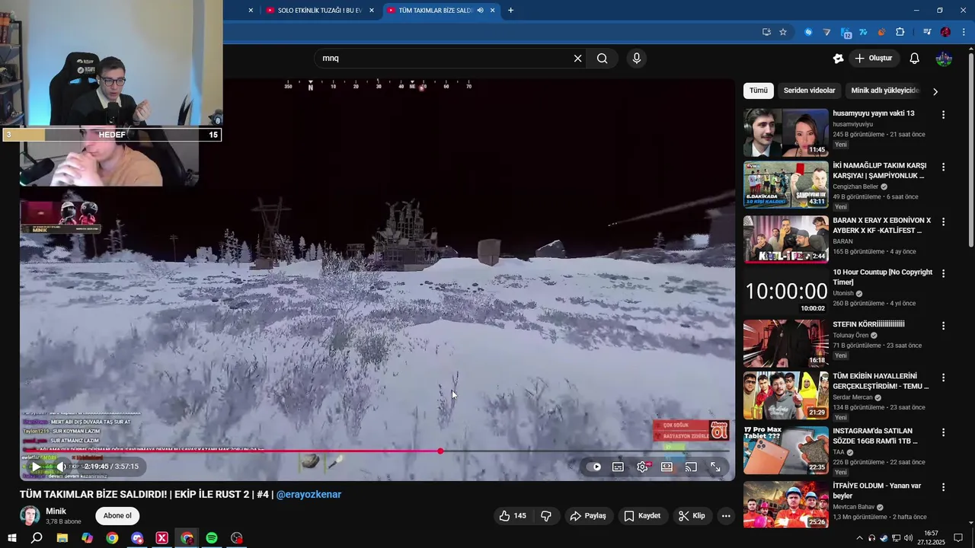Viewport: 975px width, 548px height.
Task: Toggle the autoplay switch in the player
Action: (x=595, y=467)
